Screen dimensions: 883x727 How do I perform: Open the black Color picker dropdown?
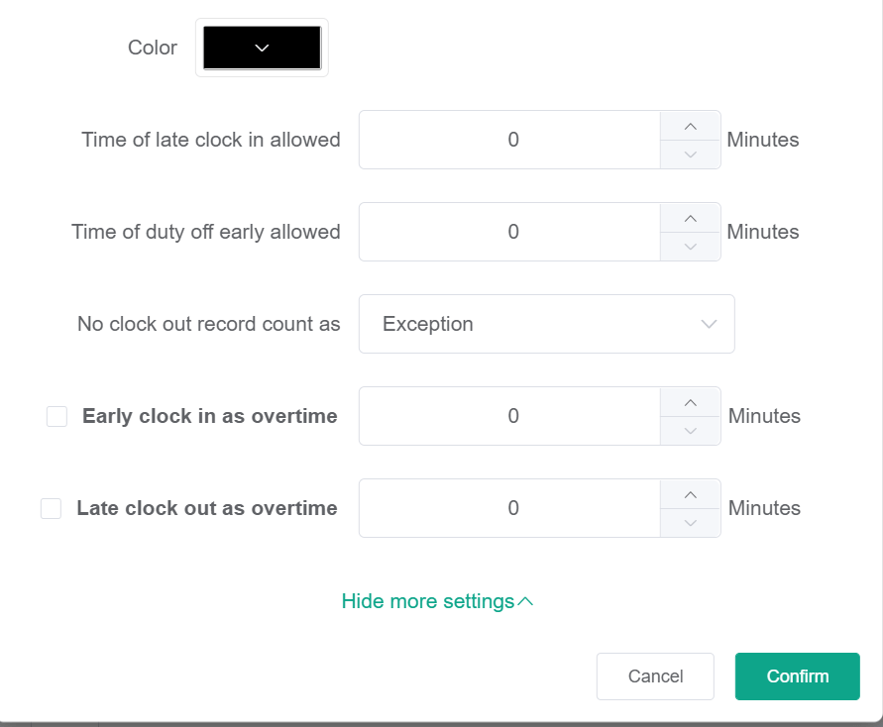coord(262,48)
